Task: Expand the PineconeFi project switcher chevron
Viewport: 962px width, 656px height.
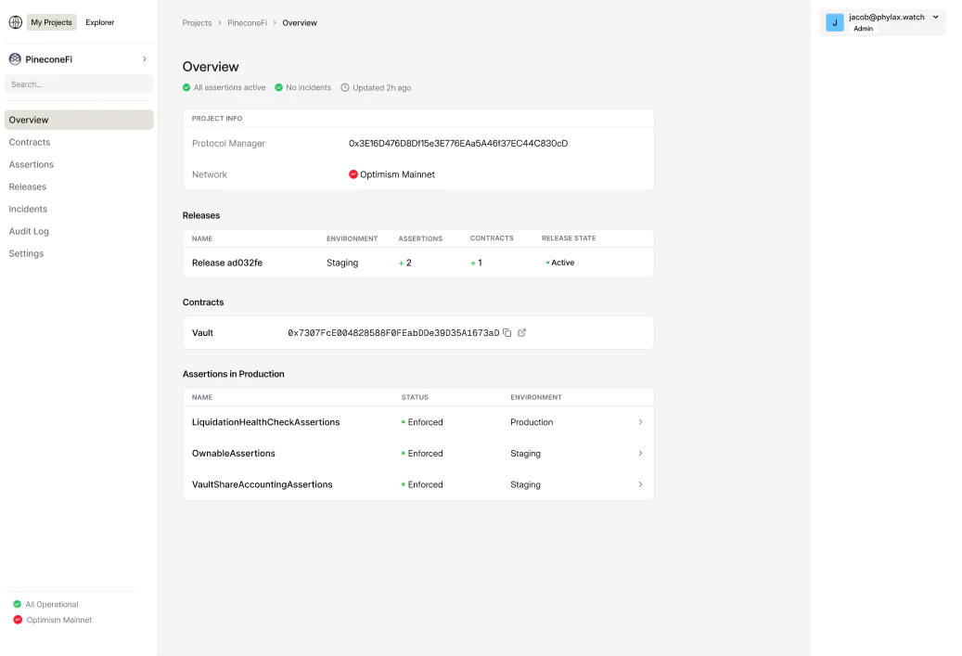Action: click(145, 58)
